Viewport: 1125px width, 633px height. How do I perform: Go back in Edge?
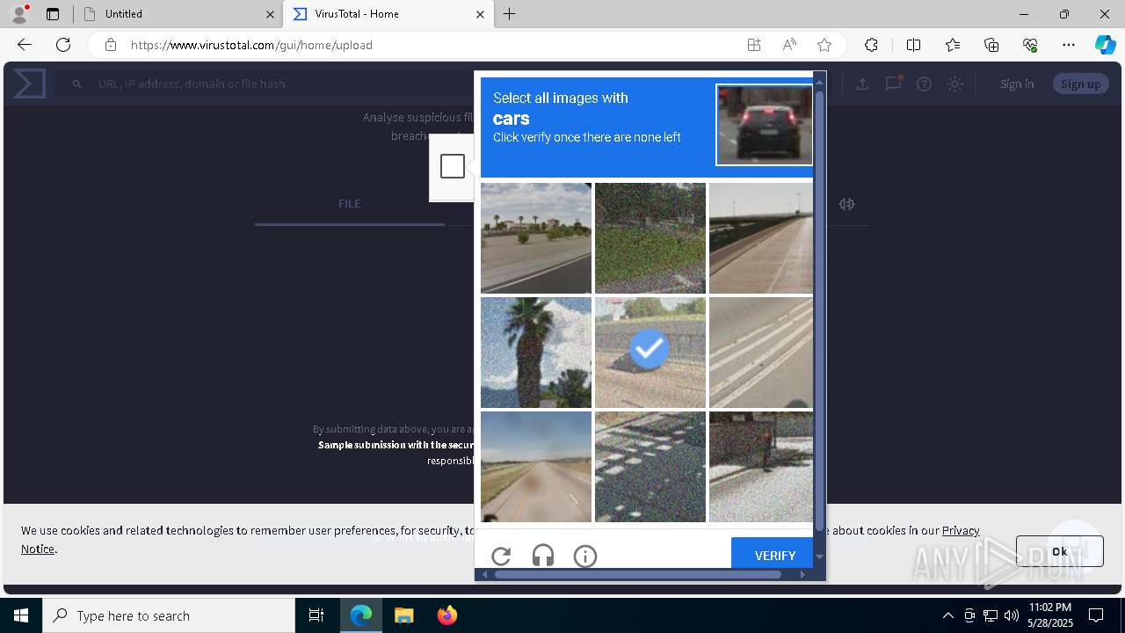tap(25, 45)
